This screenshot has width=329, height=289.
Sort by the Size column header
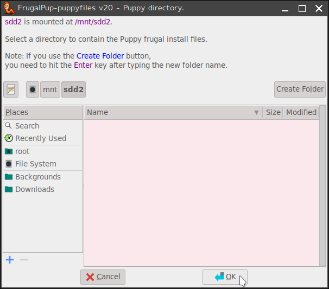point(273,112)
